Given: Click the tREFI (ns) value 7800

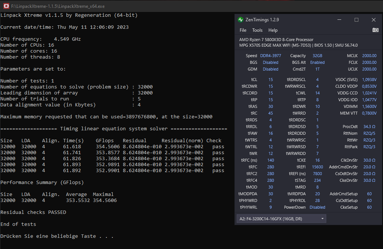Looking at the screenshot, I should tap(317, 174).
